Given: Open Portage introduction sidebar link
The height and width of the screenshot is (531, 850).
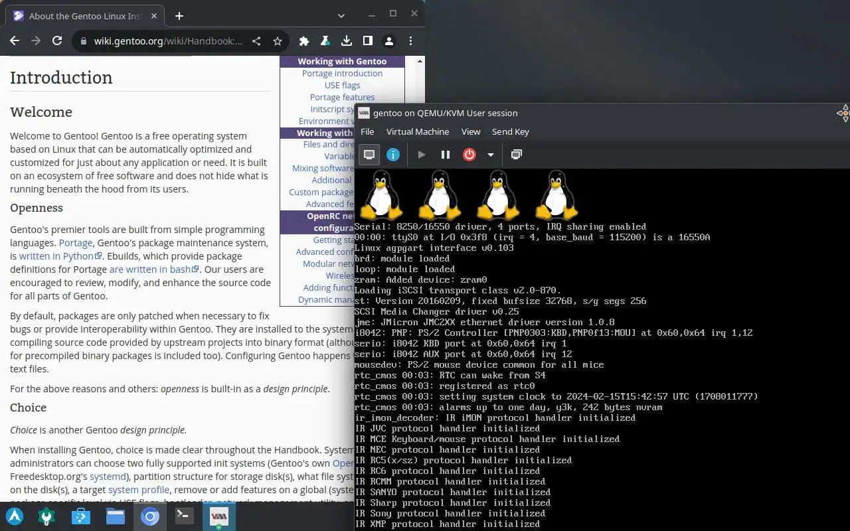Looking at the screenshot, I should point(342,73).
